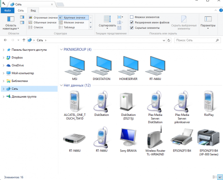Choose Мелкие значки layout
This screenshot has height=180, width=223.
[72, 22]
